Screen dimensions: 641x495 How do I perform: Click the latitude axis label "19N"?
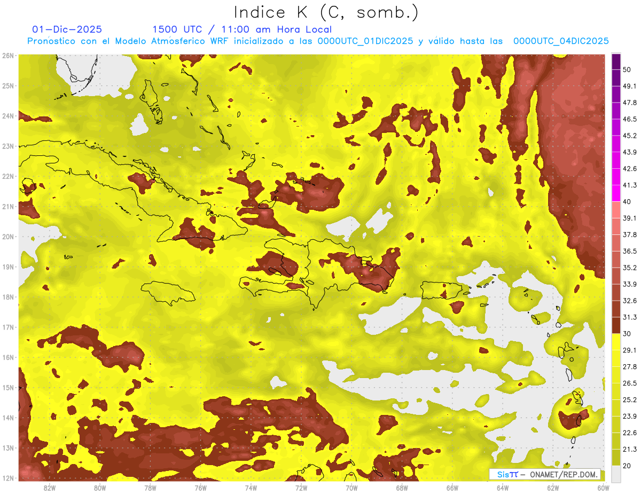pyautogui.click(x=8, y=267)
